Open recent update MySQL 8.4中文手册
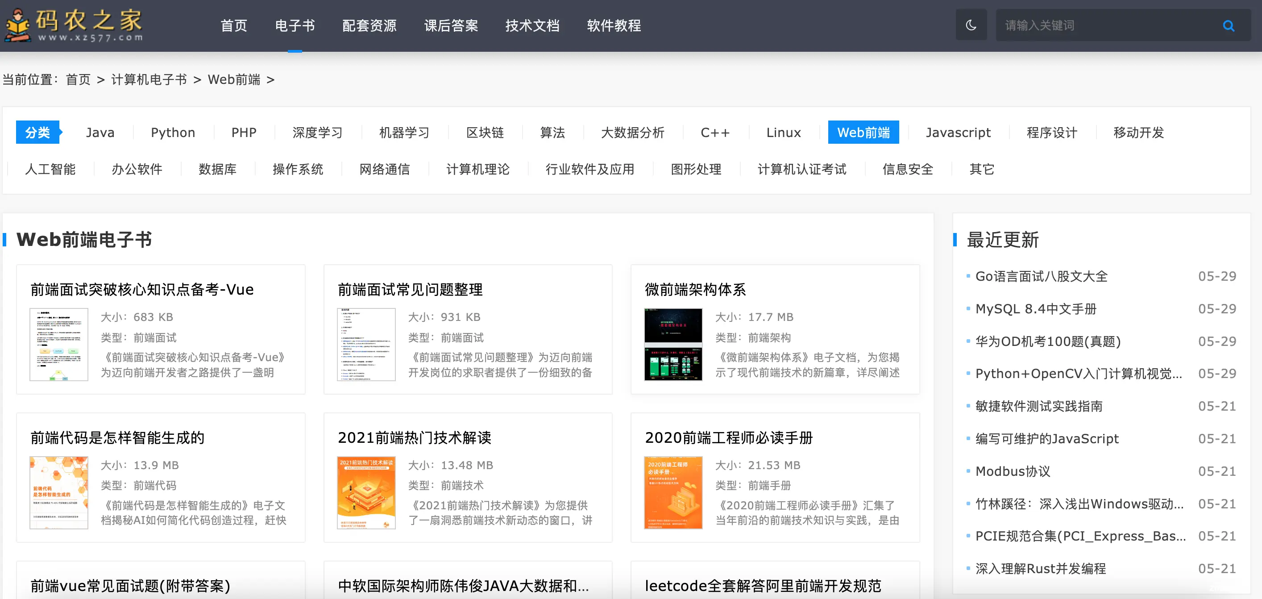The width and height of the screenshot is (1262, 599). (x=1036, y=308)
